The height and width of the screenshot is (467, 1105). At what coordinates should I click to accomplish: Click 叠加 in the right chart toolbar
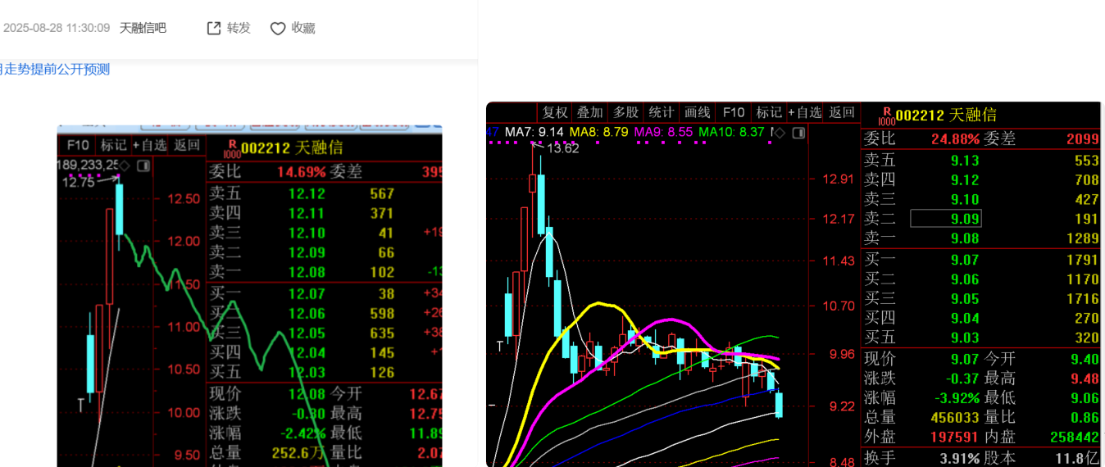click(x=589, y=112)
